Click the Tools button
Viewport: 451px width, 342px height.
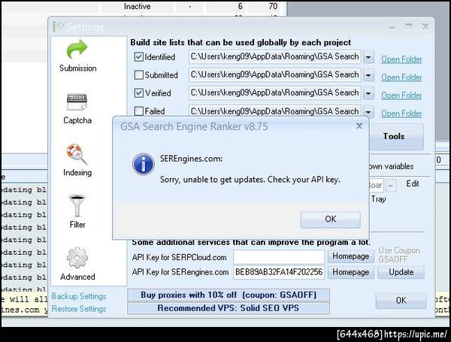click(x=396, y=136)
